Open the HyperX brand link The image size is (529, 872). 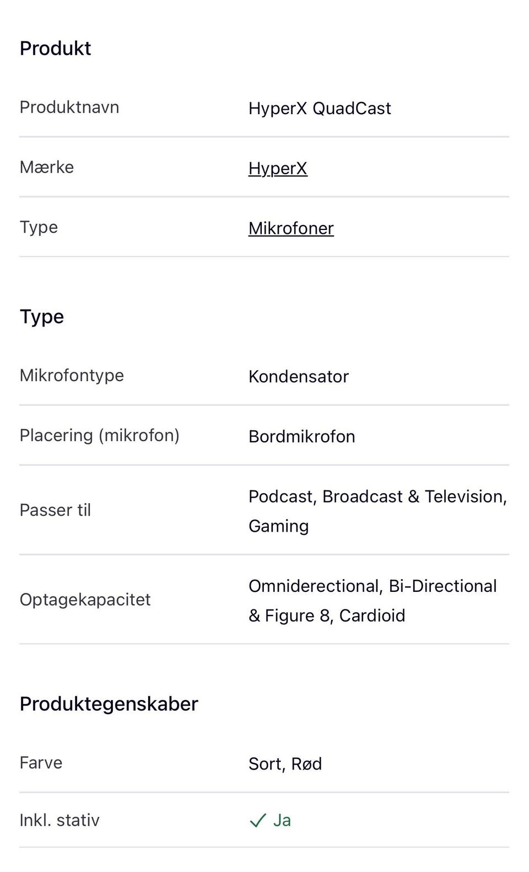tap(278, 168)
